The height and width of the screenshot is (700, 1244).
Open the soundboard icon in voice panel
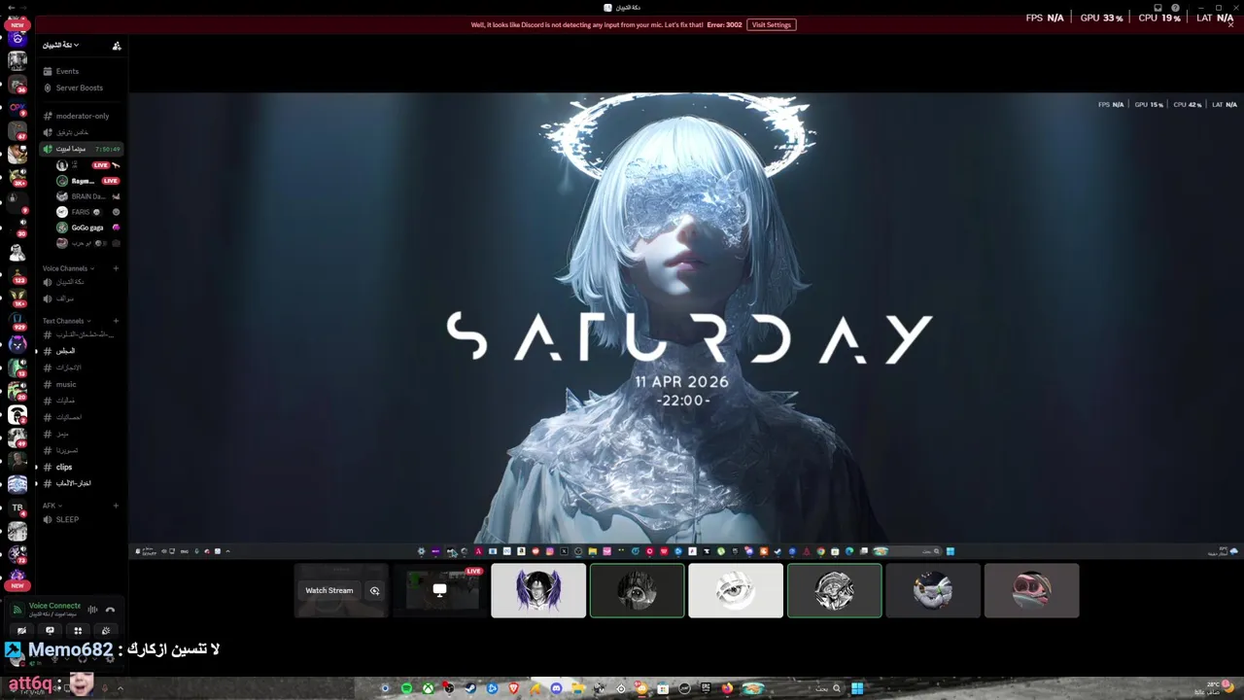click(x=106, y=630)
